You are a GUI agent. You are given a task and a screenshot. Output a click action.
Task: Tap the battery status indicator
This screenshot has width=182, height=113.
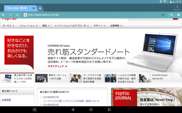173,2
